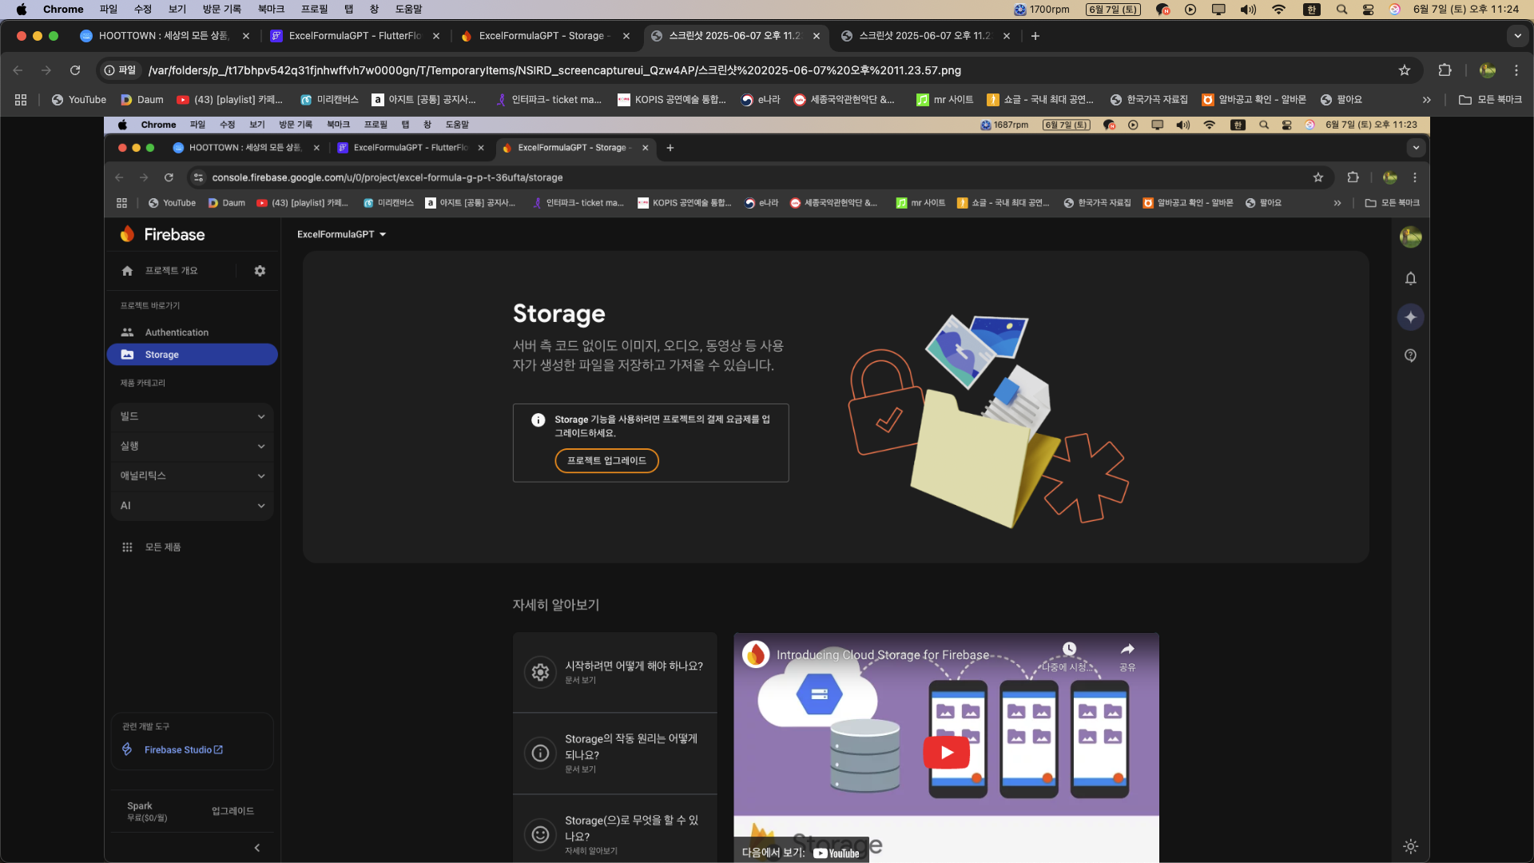This screenshot has height=863, width=1534.
Task: Open Daum bookmark in the outer bookmarks bar
Action: (x=142, y=100)
